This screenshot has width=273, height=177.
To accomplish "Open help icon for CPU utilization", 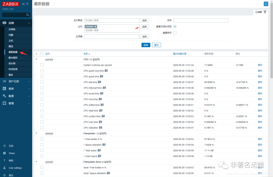I will pyautogui.click(x=101, y=128).
